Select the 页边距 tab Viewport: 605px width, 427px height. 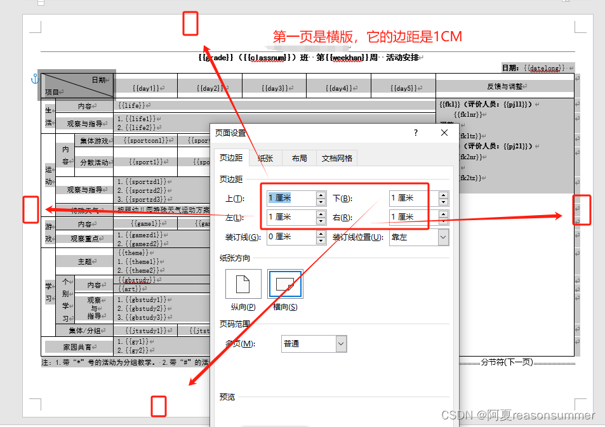point(232,158)
